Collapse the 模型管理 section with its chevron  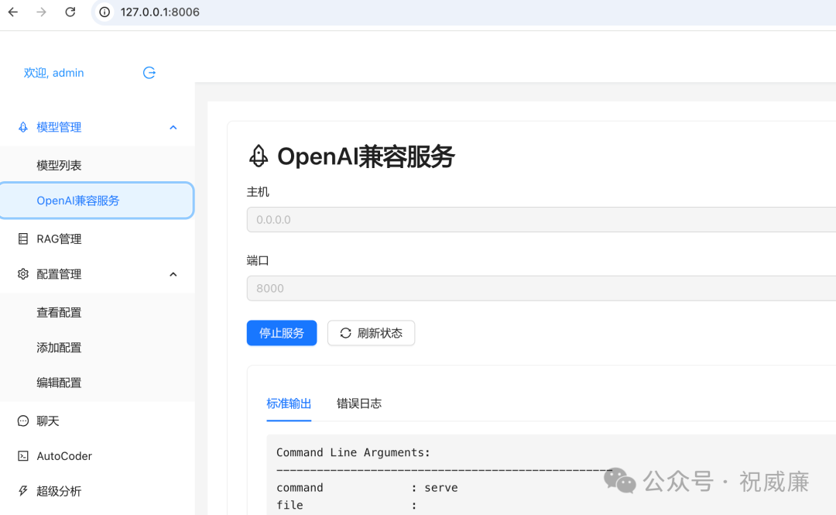[173, 126]
